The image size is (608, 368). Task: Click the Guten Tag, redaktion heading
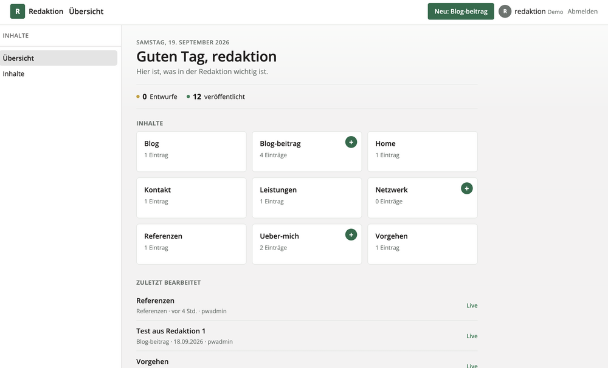(206, 56)
